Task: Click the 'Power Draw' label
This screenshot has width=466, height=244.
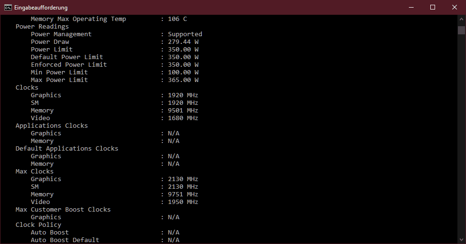Action: pyautogui.click(x=50, y=42)
